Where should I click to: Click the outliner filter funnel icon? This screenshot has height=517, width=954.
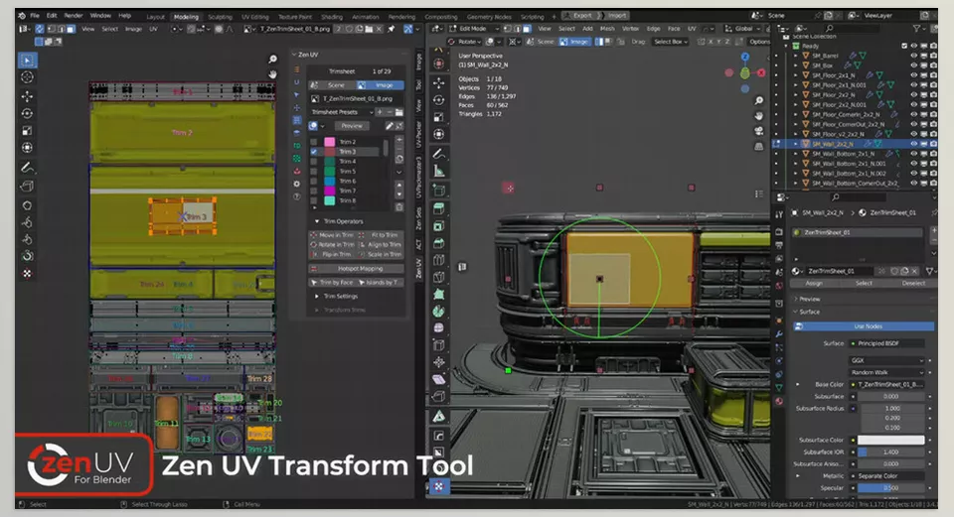(917, 29)
